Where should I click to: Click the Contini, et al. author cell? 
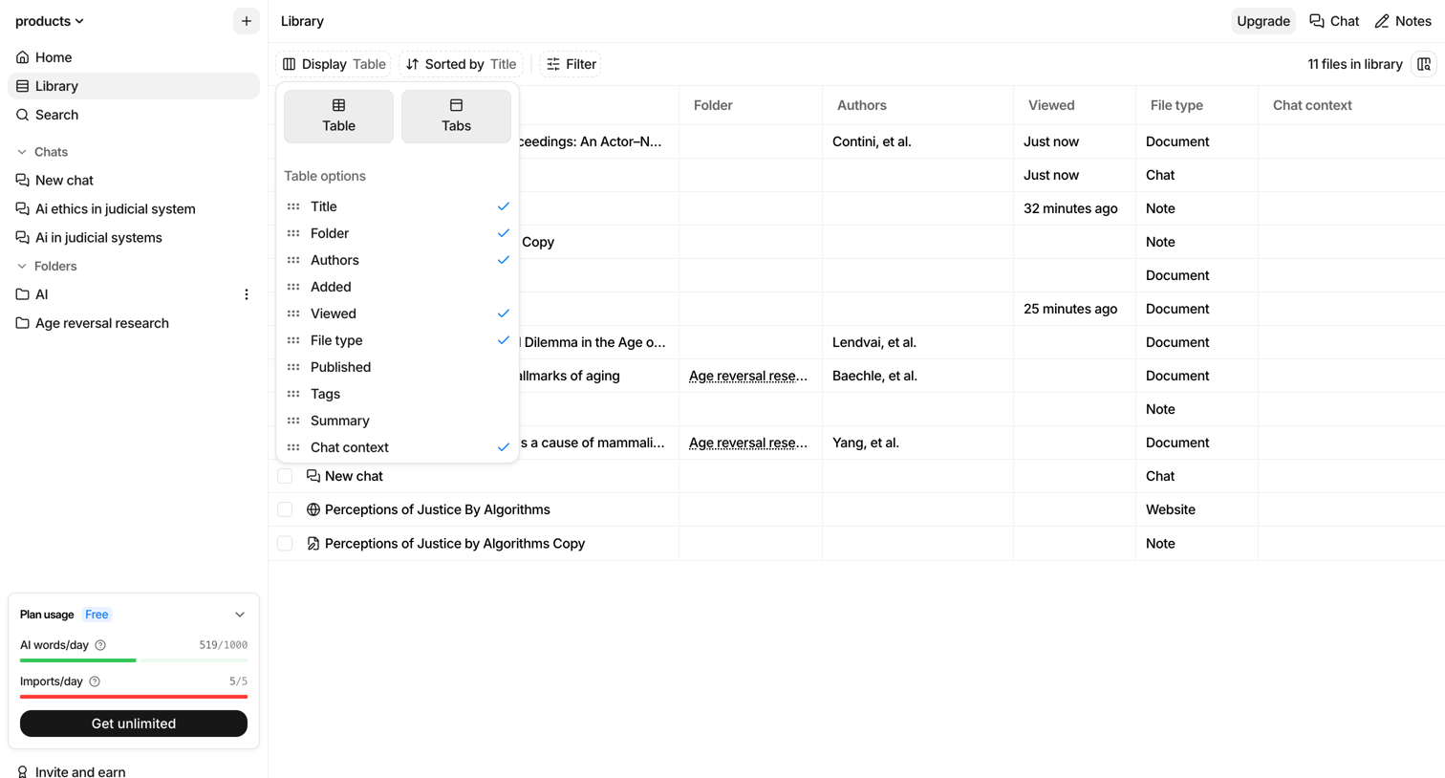tap(917, 141)
